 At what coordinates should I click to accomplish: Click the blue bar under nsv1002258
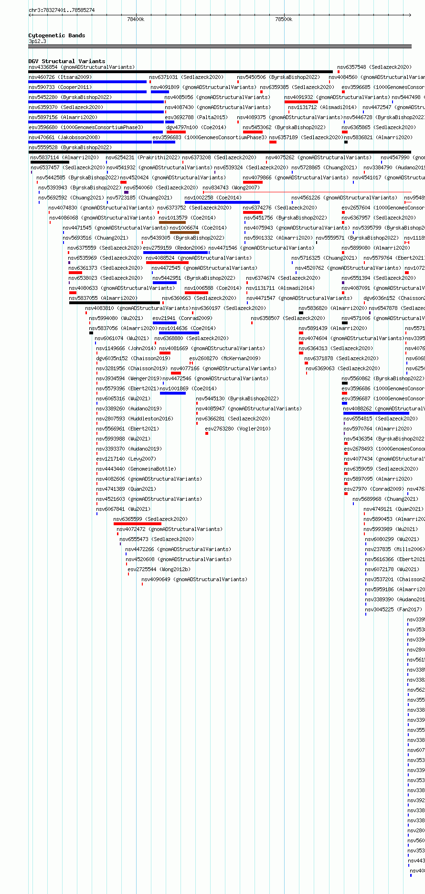[x=222, y=202]
